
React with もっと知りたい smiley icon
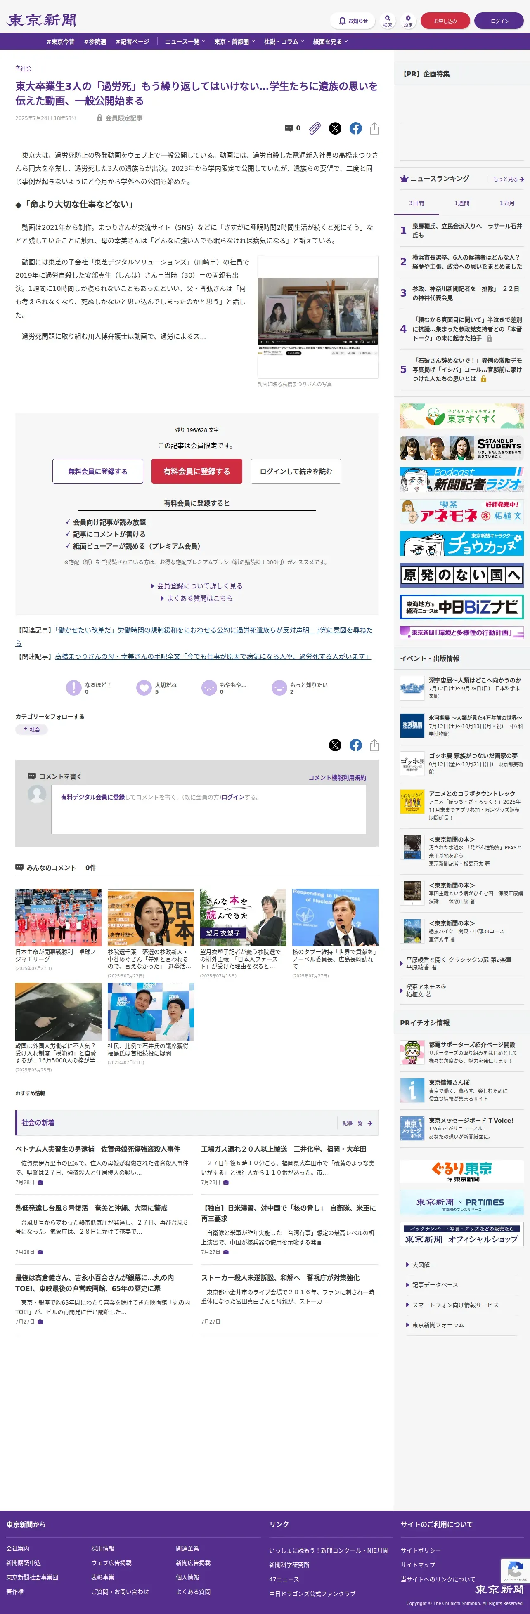coord(279,688)
